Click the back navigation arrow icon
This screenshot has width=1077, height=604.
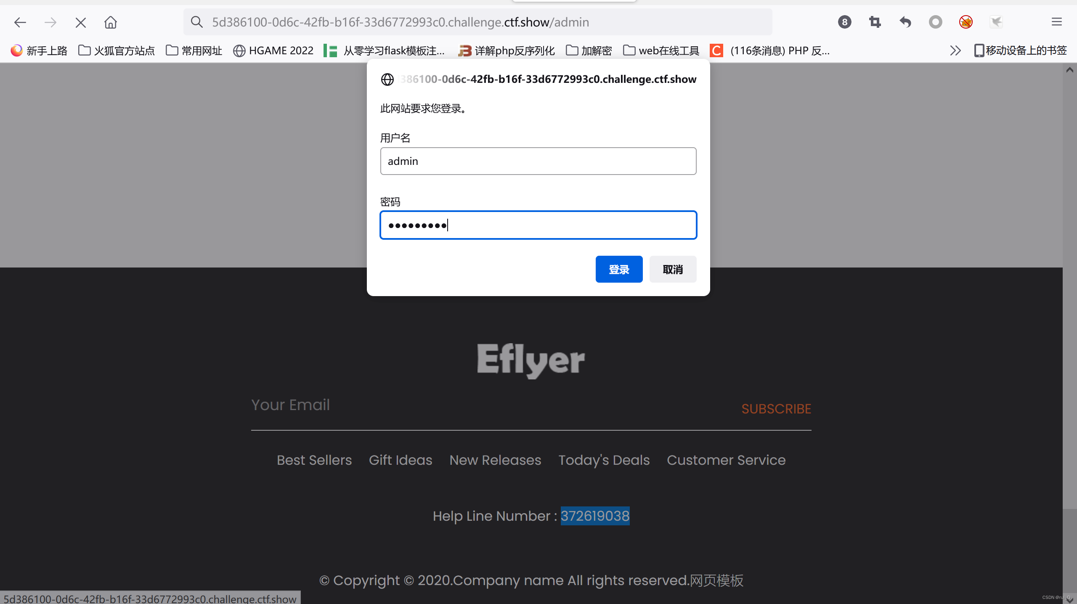click(x=20, y=22)
